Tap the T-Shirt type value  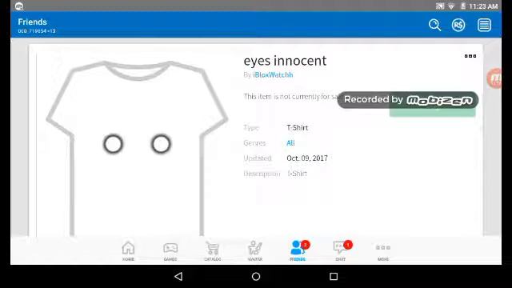point(298,128)
